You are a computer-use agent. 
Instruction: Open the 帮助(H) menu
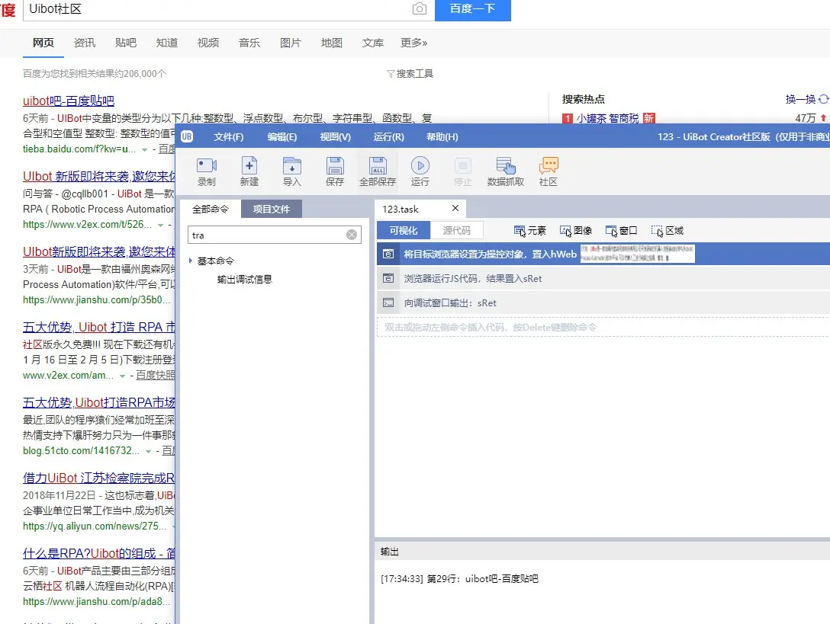(442, 137)
